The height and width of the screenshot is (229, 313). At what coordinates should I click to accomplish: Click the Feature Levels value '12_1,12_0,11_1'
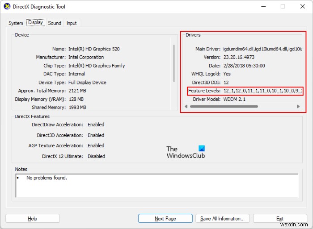[x=262, y=91]
